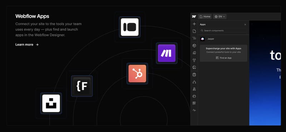
Task: Open the Components cube icon
Action: pyautogui.click(x=194, y=46)
